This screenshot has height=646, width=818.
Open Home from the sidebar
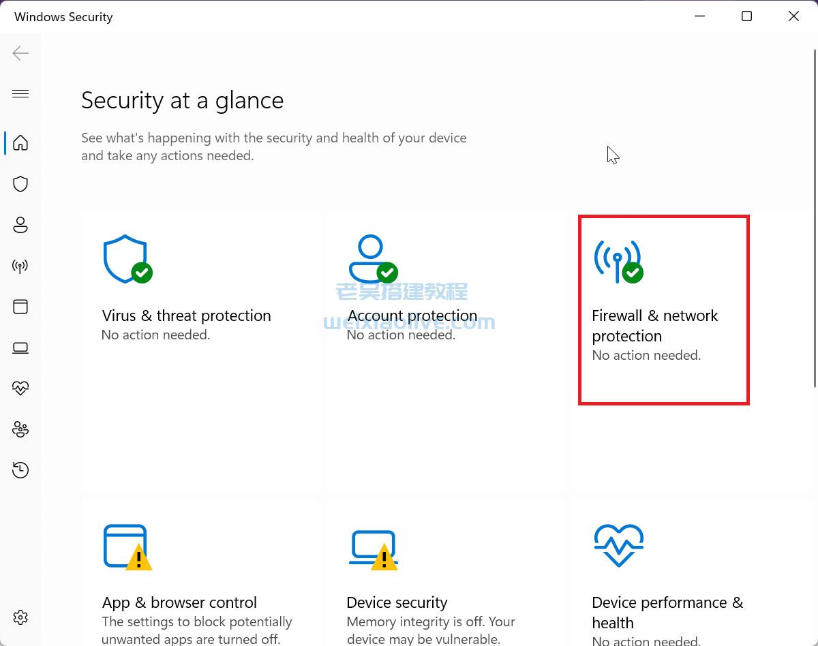[x=20, y=143]
